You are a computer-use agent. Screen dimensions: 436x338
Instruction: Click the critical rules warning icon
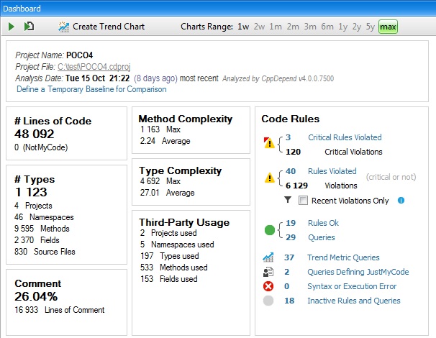(269, 143)
